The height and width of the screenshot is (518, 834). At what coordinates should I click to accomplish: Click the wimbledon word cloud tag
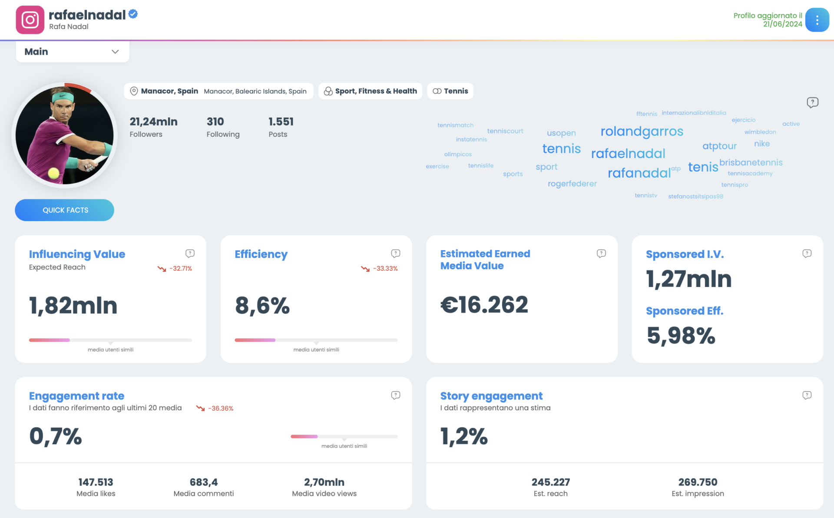(760, 132)
